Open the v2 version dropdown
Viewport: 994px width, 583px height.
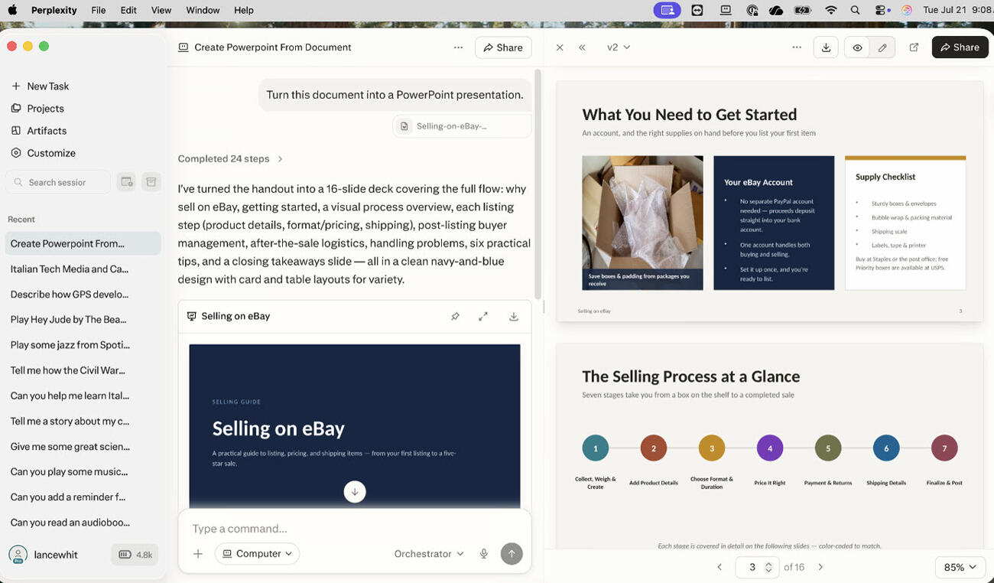tap(619, 47)
